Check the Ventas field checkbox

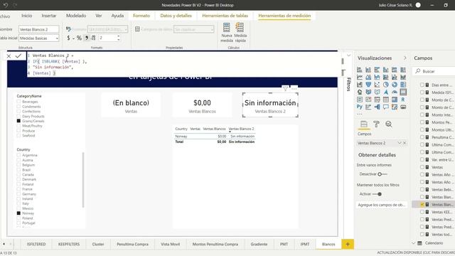pyautogui.click(x=422, y=167)
